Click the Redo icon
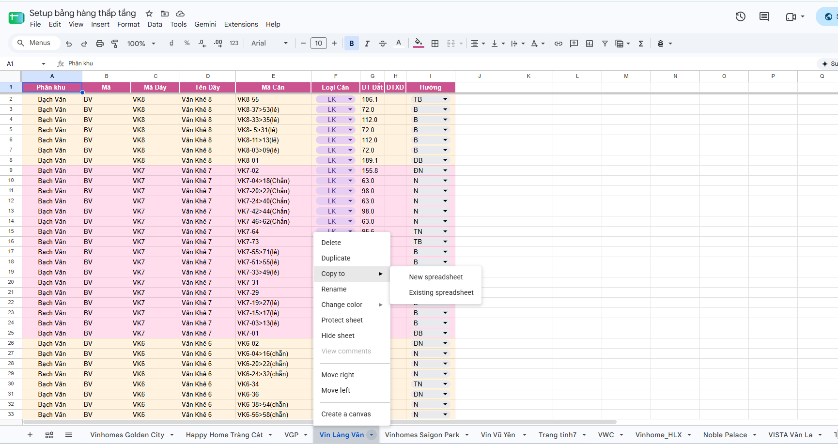Image resolution: width=838 pixels, height=444 pixels. click(x=84, y=44)
